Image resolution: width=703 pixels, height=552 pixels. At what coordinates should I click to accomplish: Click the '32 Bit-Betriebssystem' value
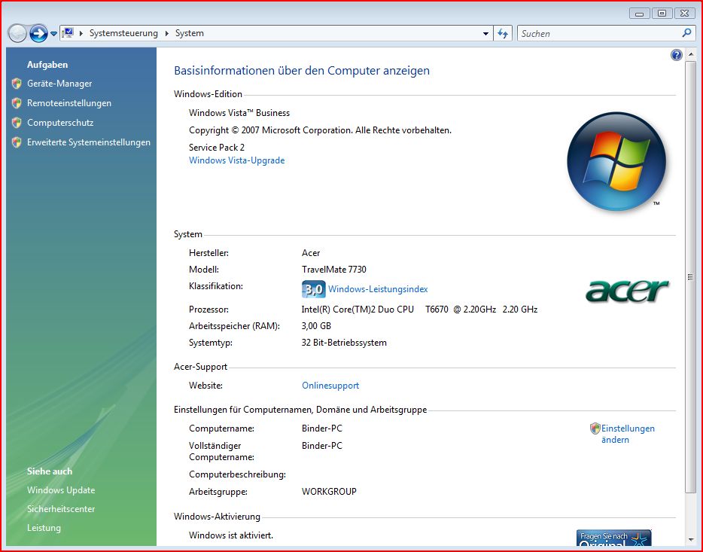point(344,343)
